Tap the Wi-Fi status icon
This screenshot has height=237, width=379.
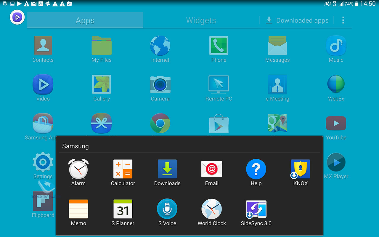[x=335, y=4]
